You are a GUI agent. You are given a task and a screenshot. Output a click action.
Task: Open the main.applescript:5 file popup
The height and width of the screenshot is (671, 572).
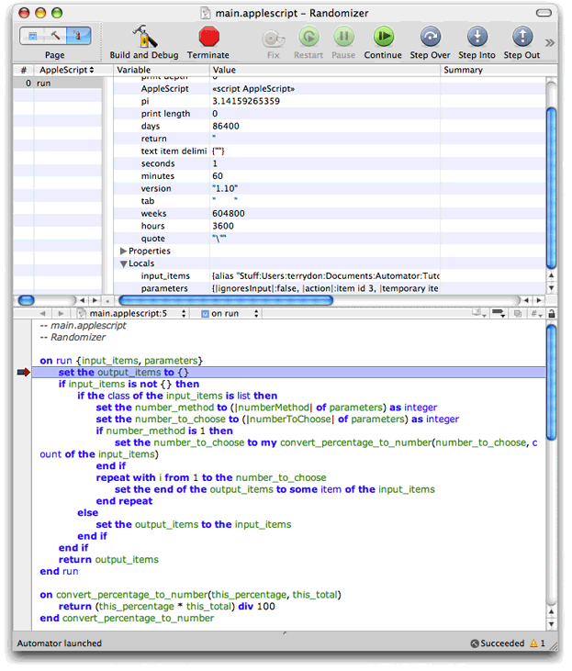(x=127, y=314)
